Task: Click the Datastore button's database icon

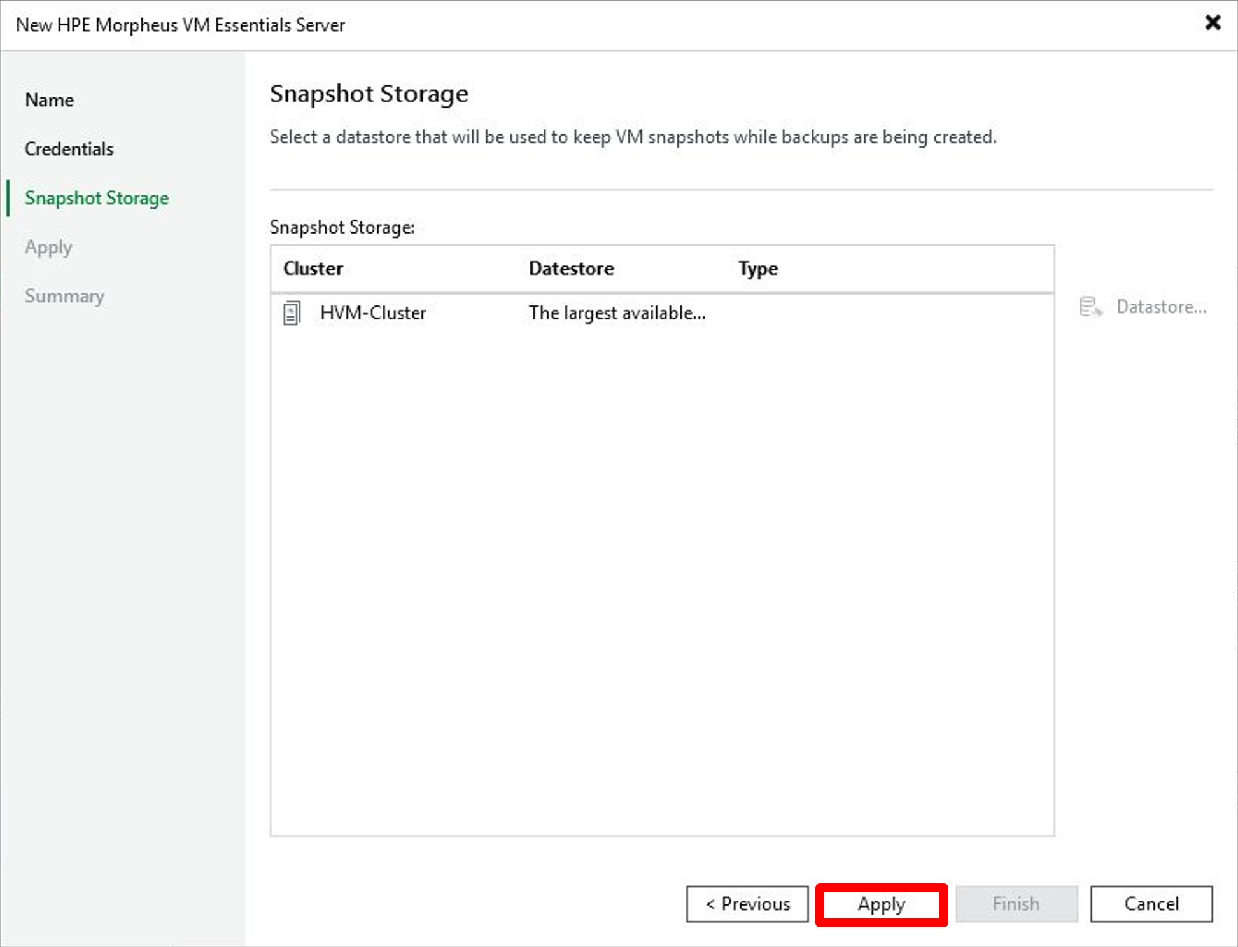Action: (1091, 307)
